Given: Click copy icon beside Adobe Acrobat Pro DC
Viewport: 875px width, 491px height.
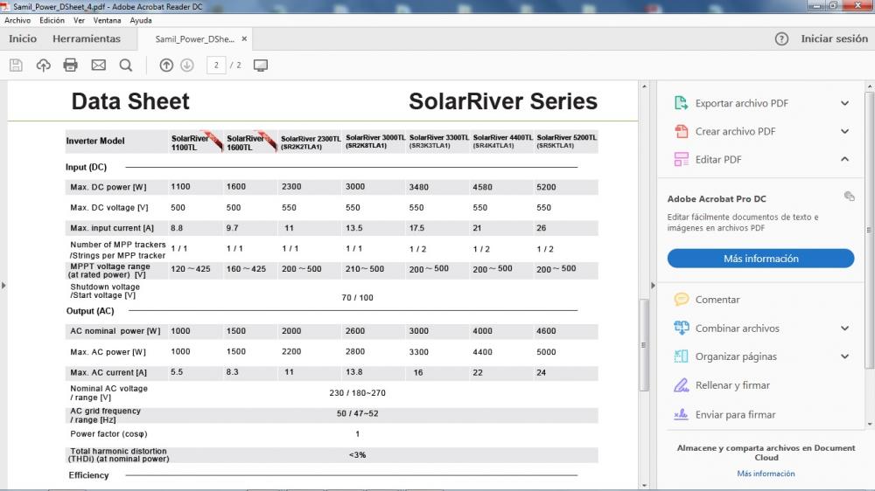Looking at the screenshot, I should pos(850,197).
